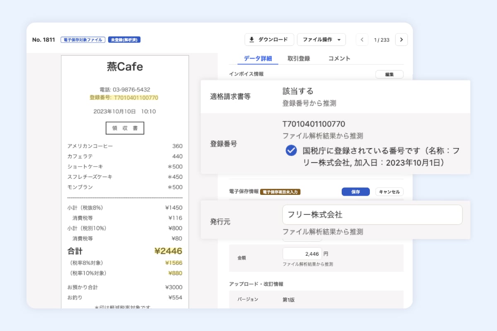This screenshot has height=331, width=497.
Task: Cancel editing with the キャンセル button
Action: pos(389,192)
